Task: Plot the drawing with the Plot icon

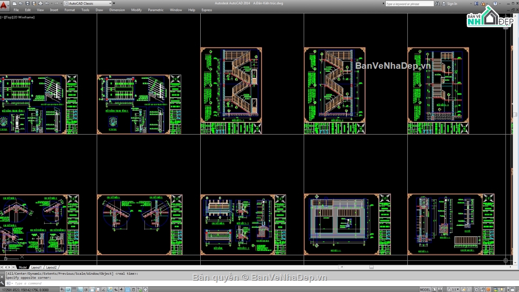Action: coord(40,3)
